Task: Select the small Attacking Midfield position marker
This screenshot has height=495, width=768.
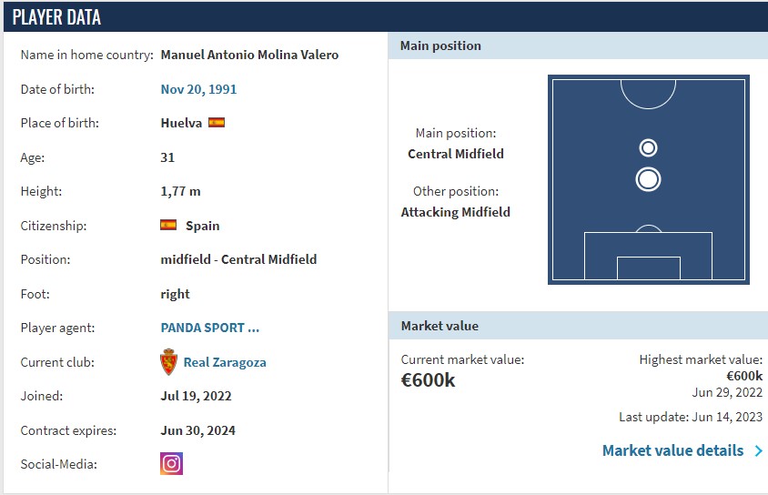Action: point(648,148)
